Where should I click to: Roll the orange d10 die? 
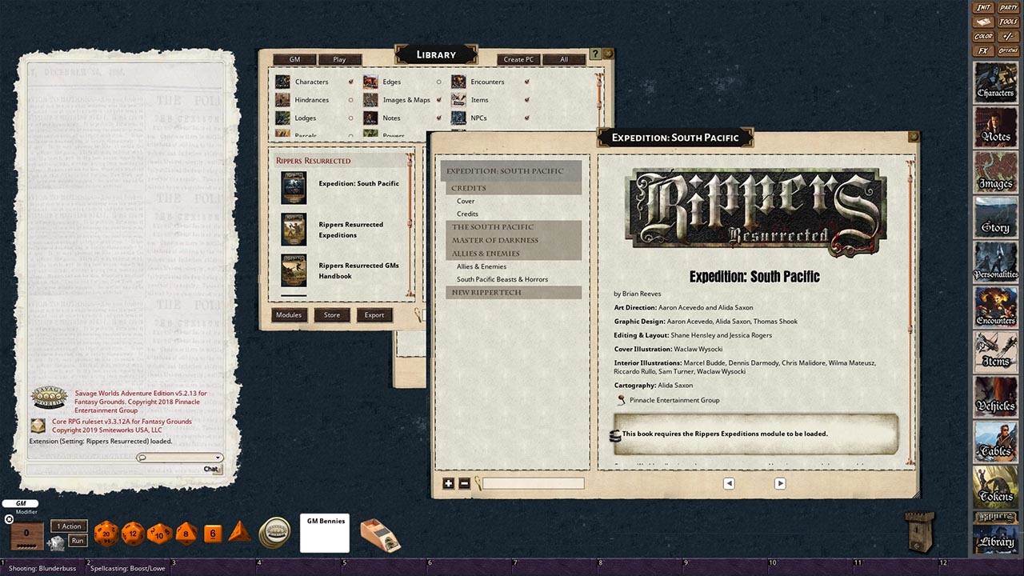coord(159,533)
